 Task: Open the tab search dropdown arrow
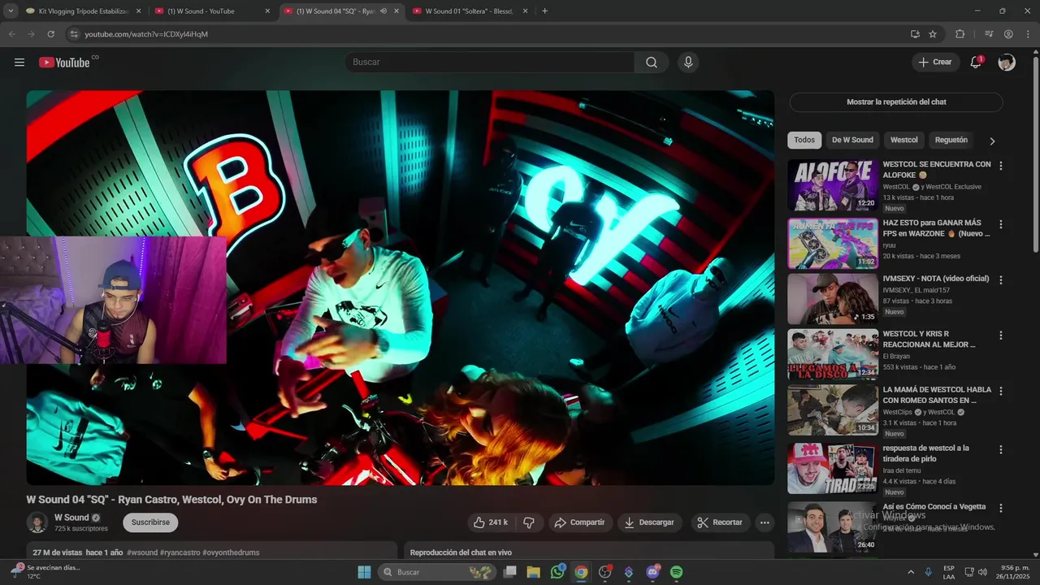[x=11, y=11]
